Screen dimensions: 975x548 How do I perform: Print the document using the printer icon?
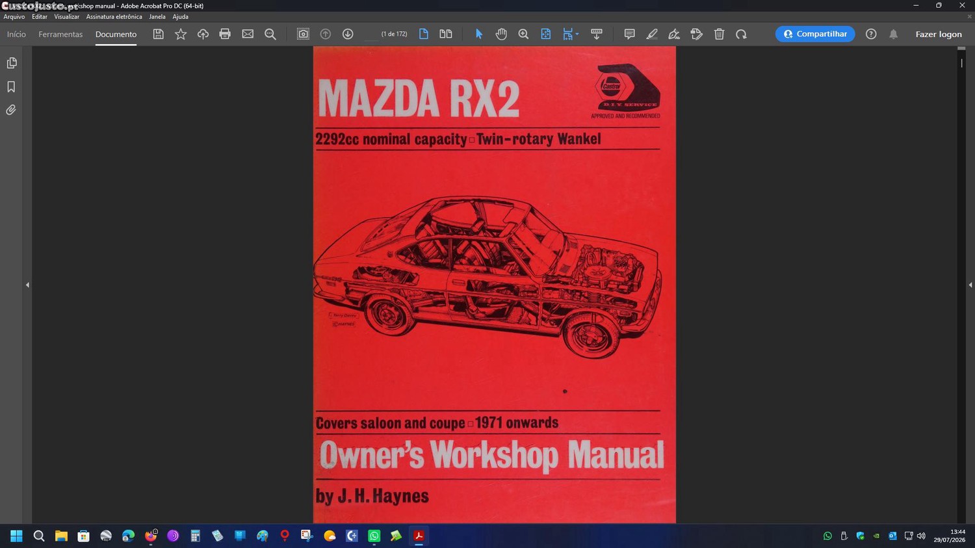225,34
